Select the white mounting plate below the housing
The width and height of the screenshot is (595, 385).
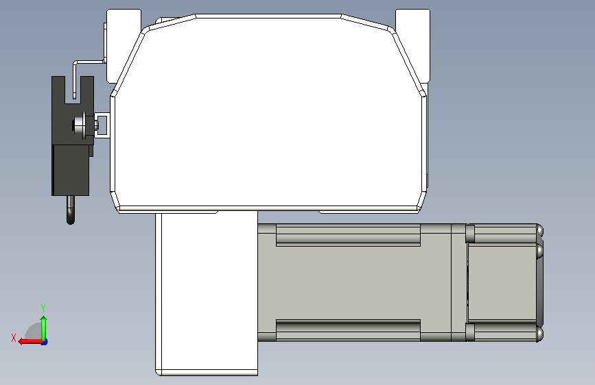point(207,294)
